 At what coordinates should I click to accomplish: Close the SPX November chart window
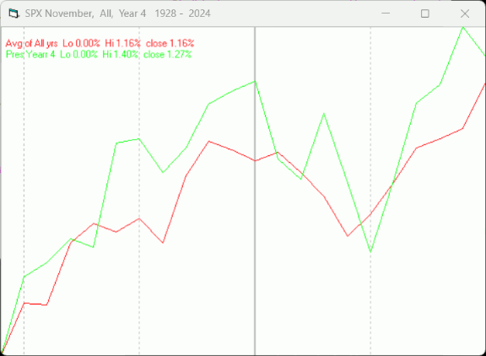(465, 13)
